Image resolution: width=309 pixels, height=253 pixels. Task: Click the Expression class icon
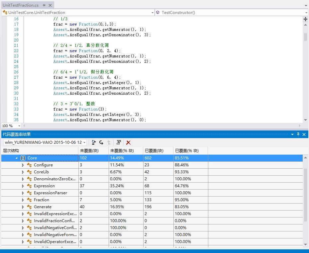(x=29, y=186)
